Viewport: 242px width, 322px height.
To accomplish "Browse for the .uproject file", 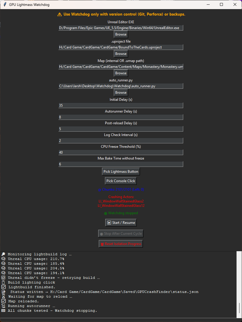I will click(121, 53).
